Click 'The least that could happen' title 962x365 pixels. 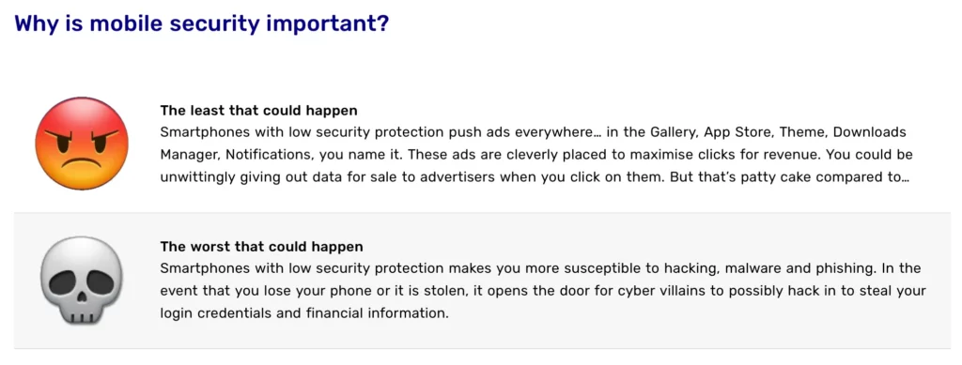(x=259, y=111)
